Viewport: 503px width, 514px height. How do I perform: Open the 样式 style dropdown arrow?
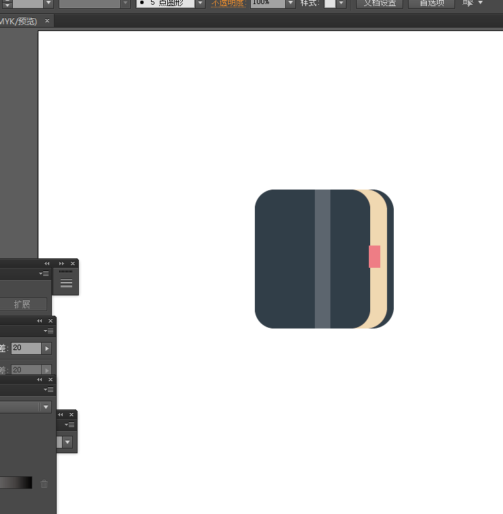(x=341, y=3)
